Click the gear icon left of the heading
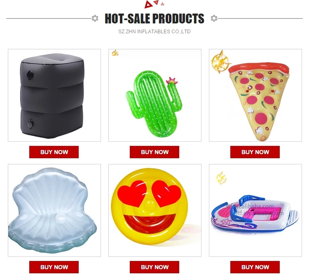 click(x=95, y=18)
